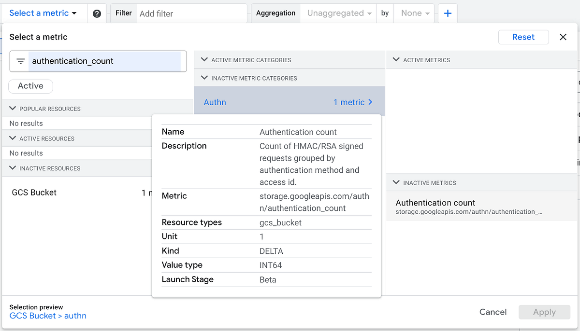Click the blue plus icon to add a query

pyautogui.click(x=447, y=13)
